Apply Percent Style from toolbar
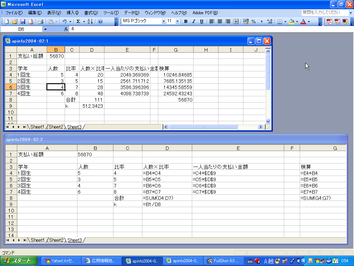The width and height of the screenshot is (354, 266). pos(253,21)
